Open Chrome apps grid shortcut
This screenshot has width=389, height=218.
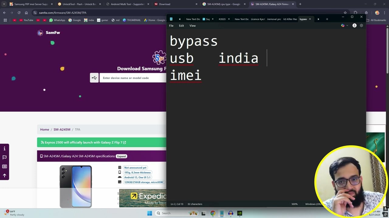5,20
